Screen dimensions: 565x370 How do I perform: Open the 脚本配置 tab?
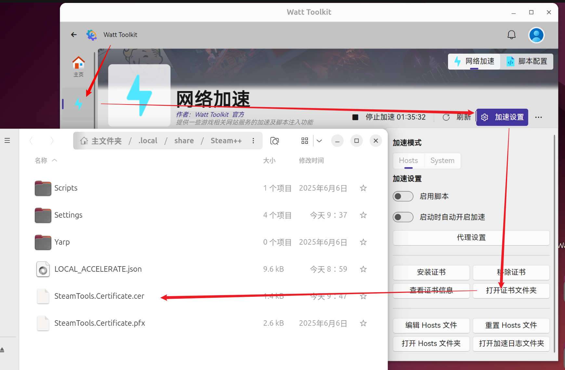[527, 61]
